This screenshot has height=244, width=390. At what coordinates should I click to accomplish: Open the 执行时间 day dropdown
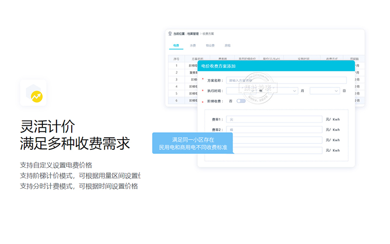[x=325, y=91]
